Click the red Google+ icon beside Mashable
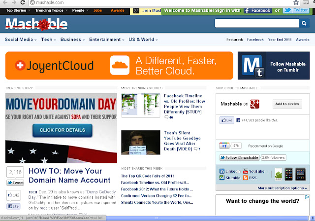 [254, 104]
